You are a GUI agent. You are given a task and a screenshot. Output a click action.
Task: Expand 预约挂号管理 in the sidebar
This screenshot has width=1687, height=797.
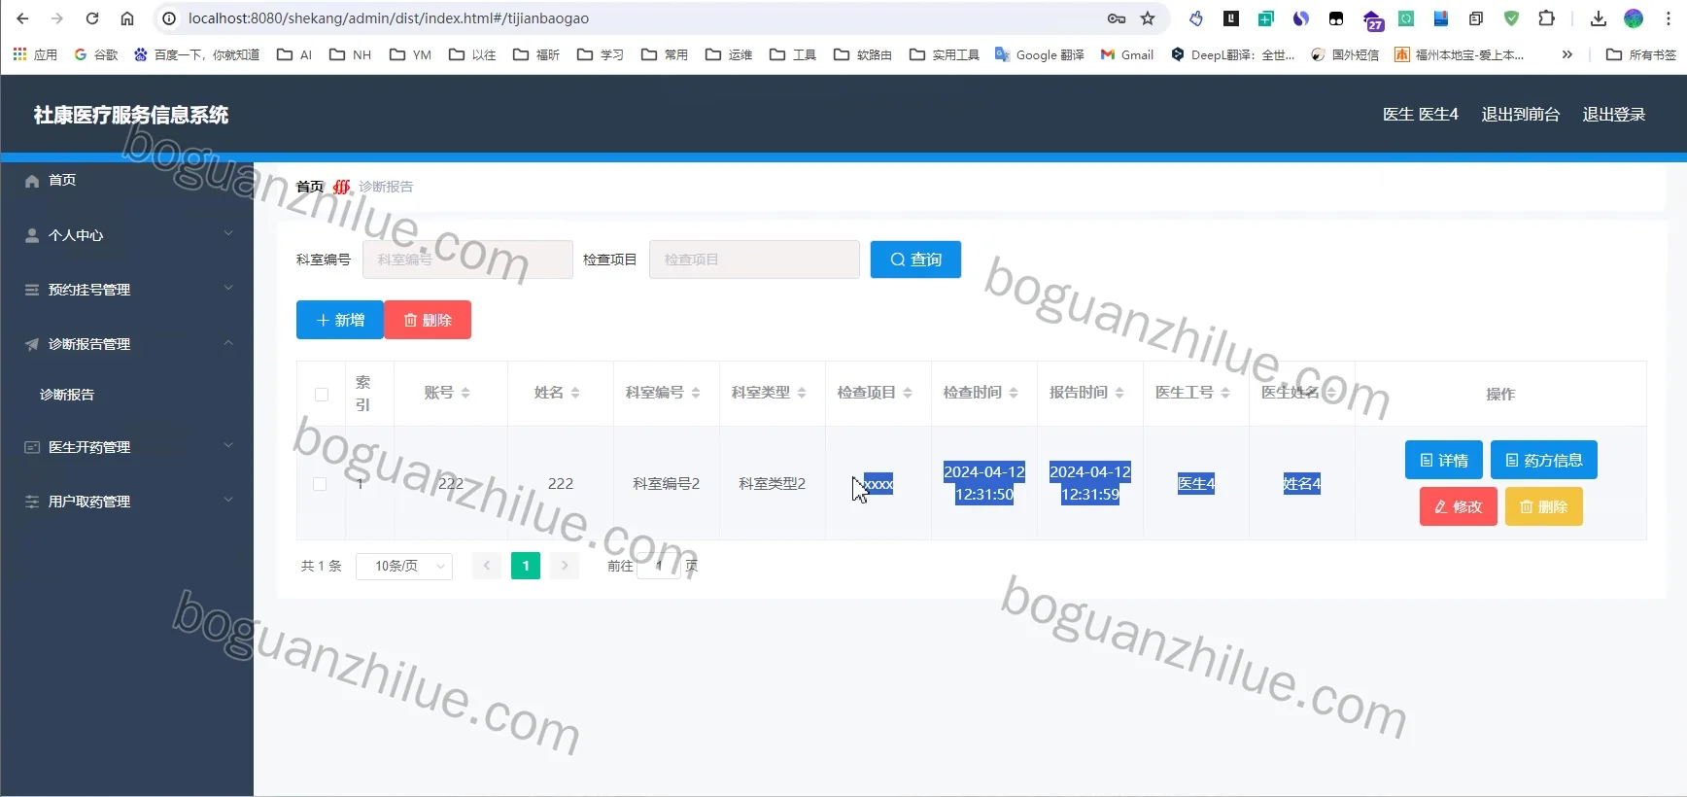[x=127, y=290]
